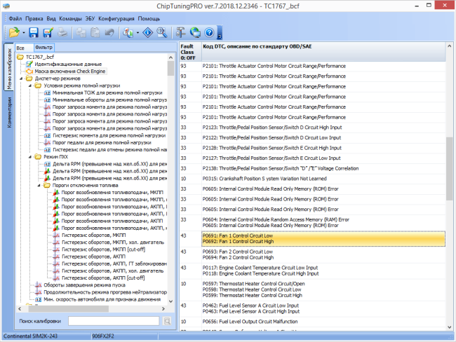Open the ЭБУ menu
This screenshot has height=342, width=456.
tap(90, 19)
